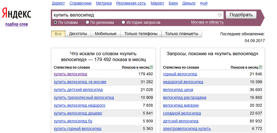This screenshot has height=133, width=277.
Task: Open the Справочник link
Action: [x=80, y=3]
